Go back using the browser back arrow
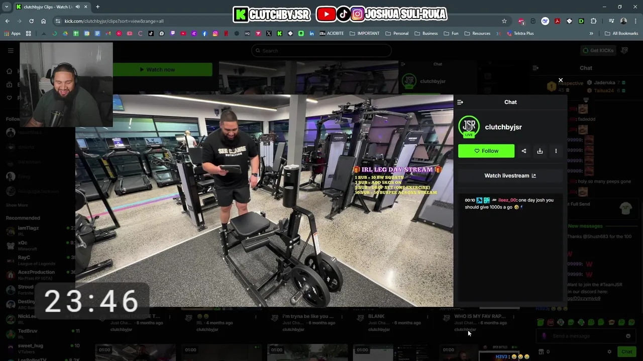 click(x=8, y=21)
